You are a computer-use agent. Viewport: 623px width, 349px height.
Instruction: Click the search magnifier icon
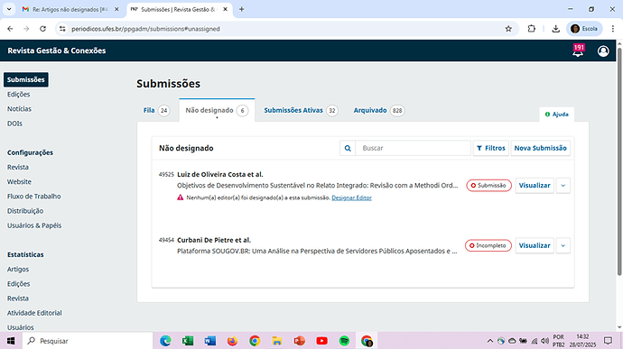coord(348,148)
